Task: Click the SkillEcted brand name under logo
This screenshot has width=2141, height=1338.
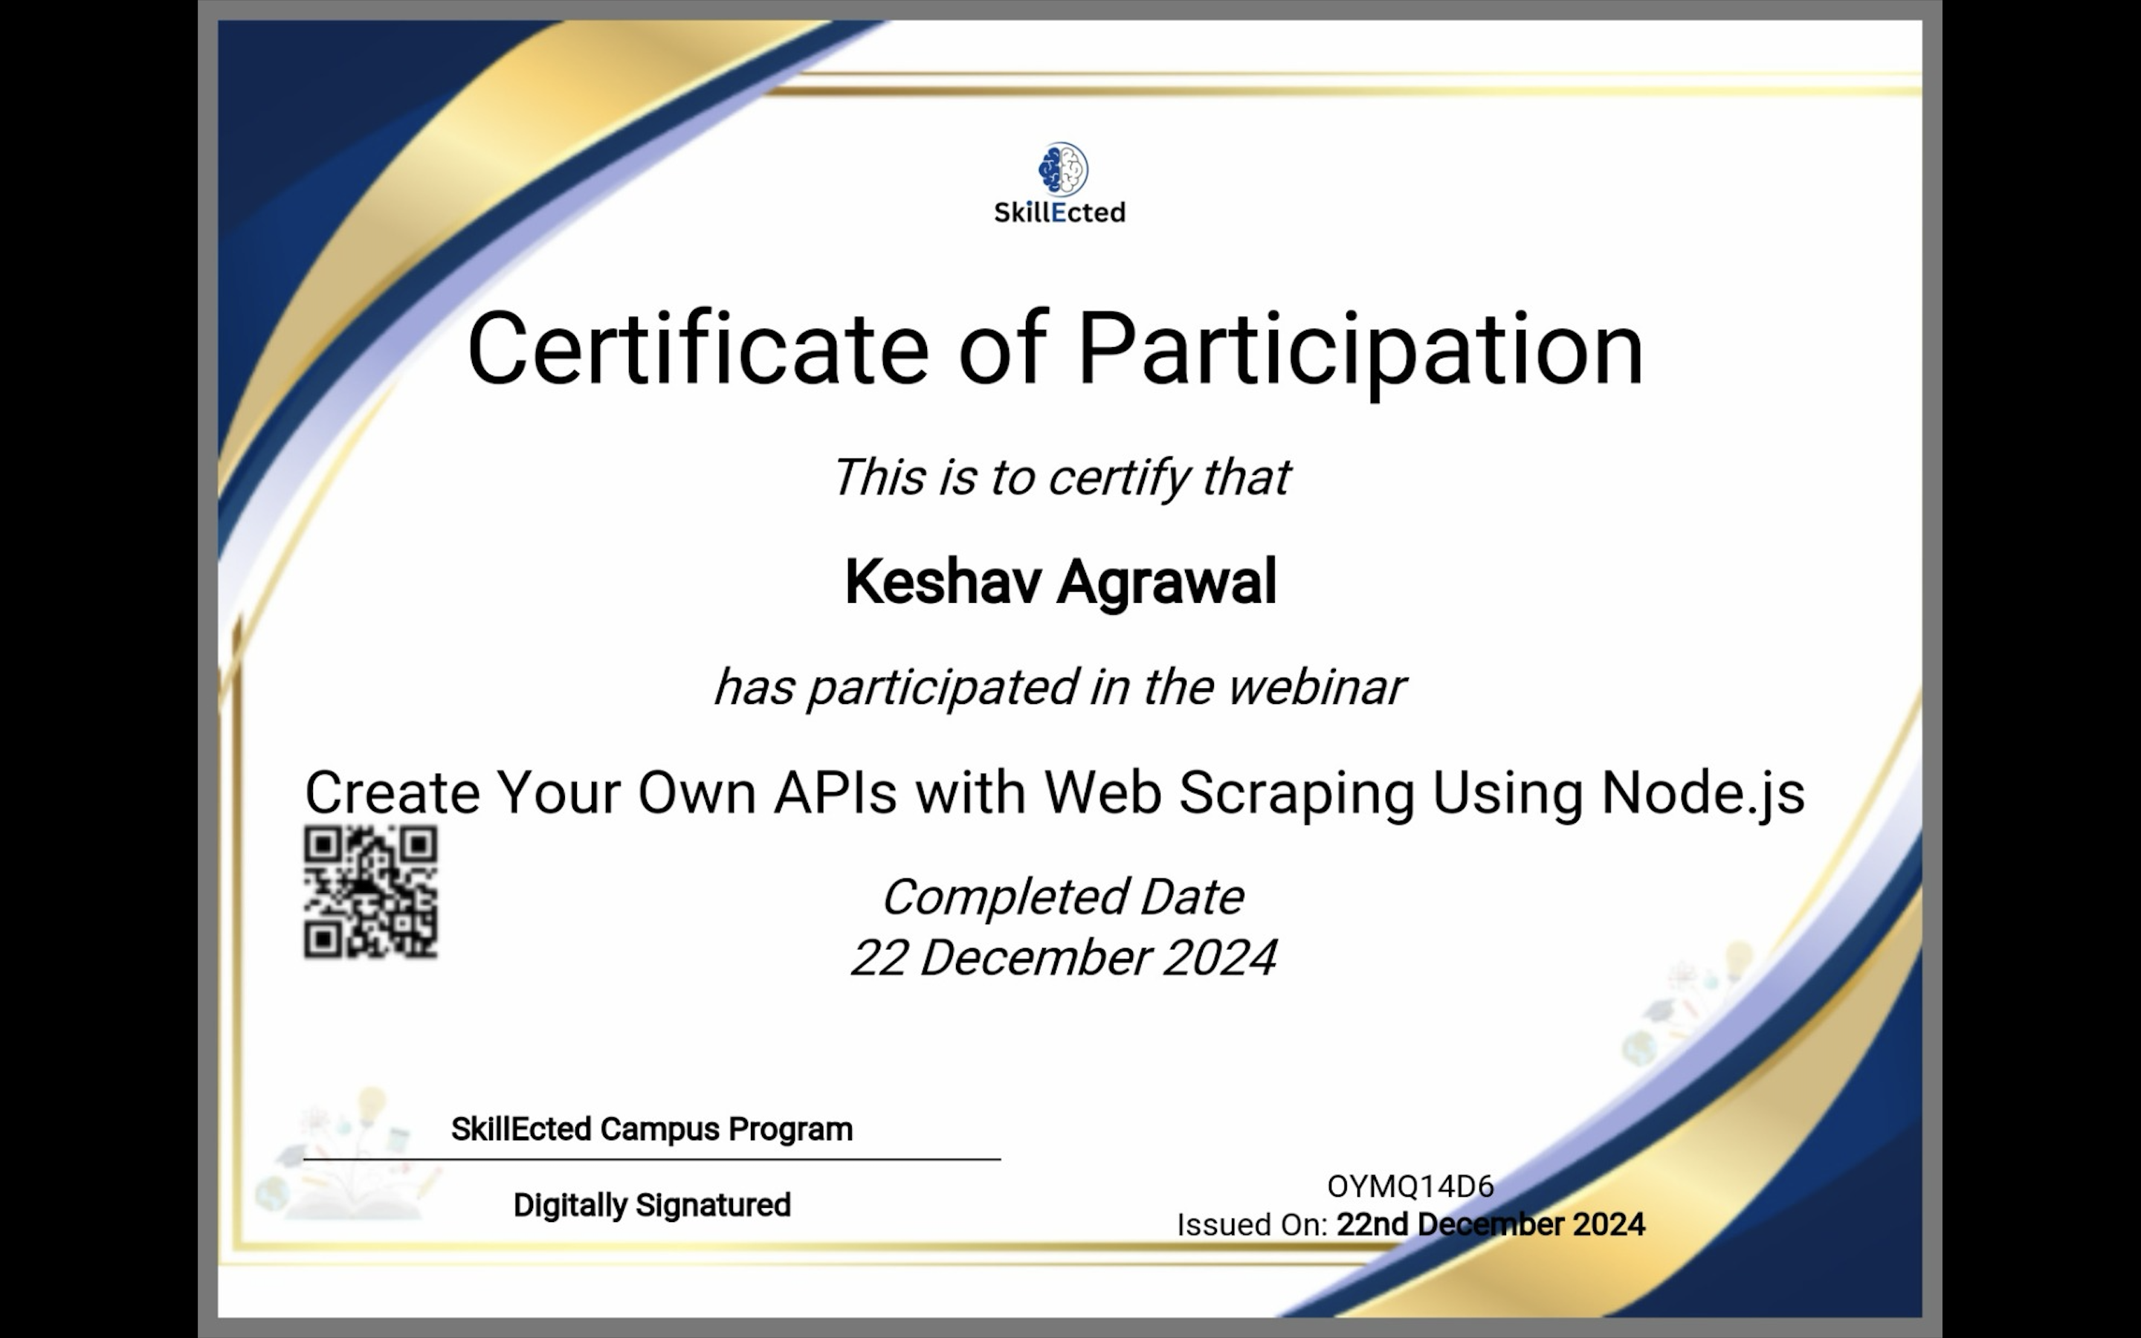Action: tap(1060, 213)
